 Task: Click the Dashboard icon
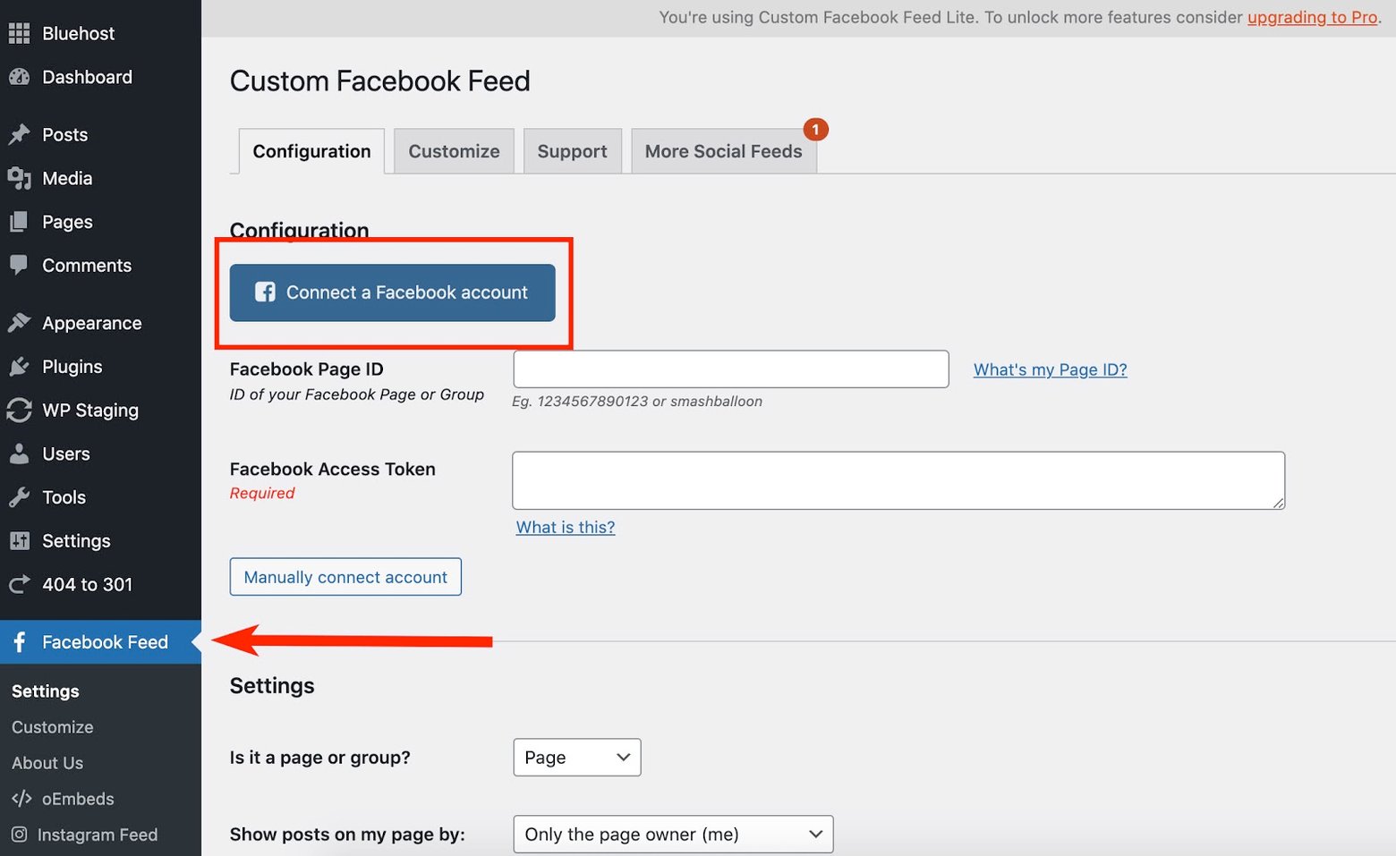pos(20,77)
